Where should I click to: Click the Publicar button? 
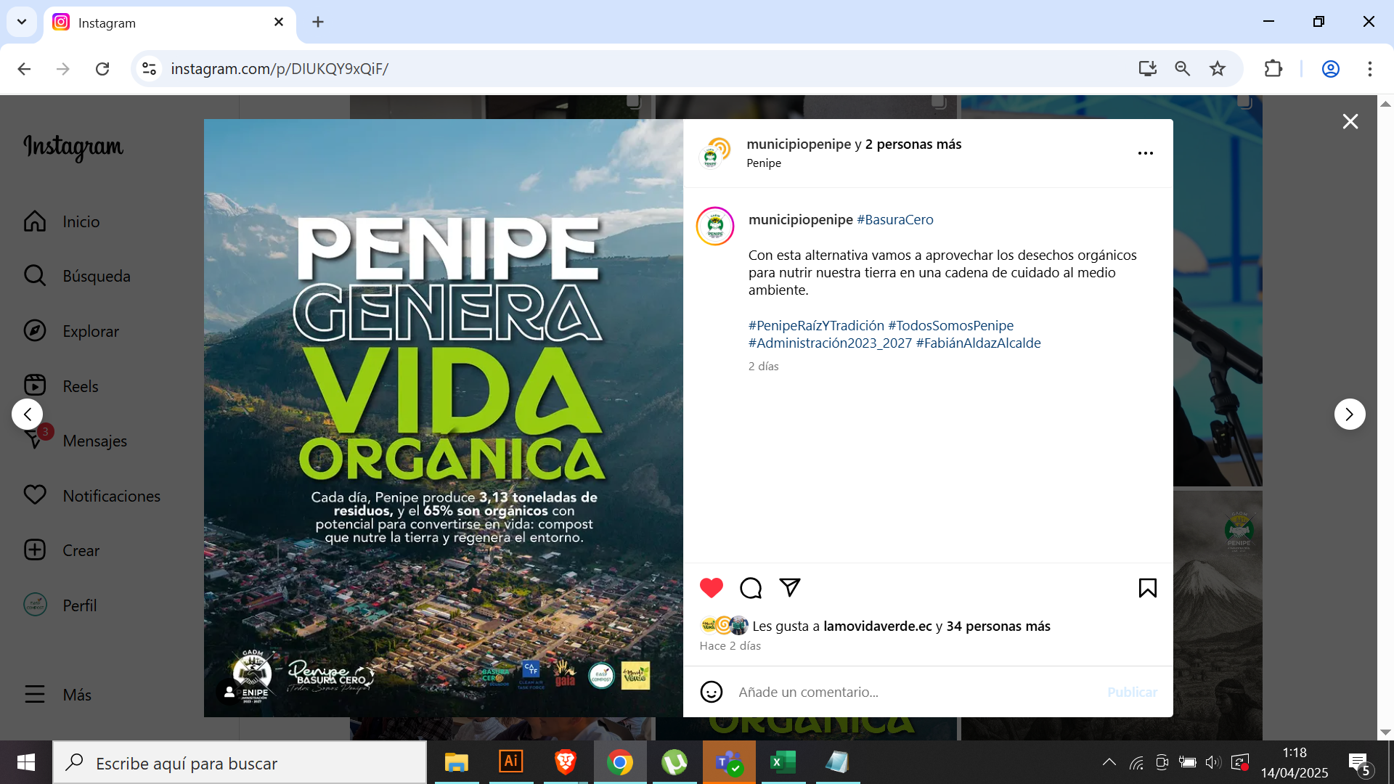pyautogui.click(x=1133, y=692)
